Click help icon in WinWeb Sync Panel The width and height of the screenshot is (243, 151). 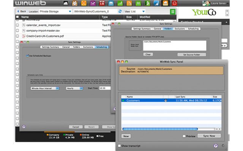216,146
